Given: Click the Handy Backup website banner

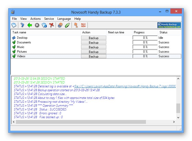Looking at the screenshot, I should coord(169,25).
